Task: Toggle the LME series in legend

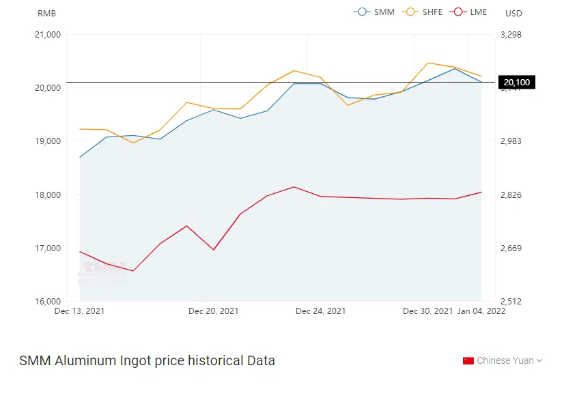Action: 468,12
